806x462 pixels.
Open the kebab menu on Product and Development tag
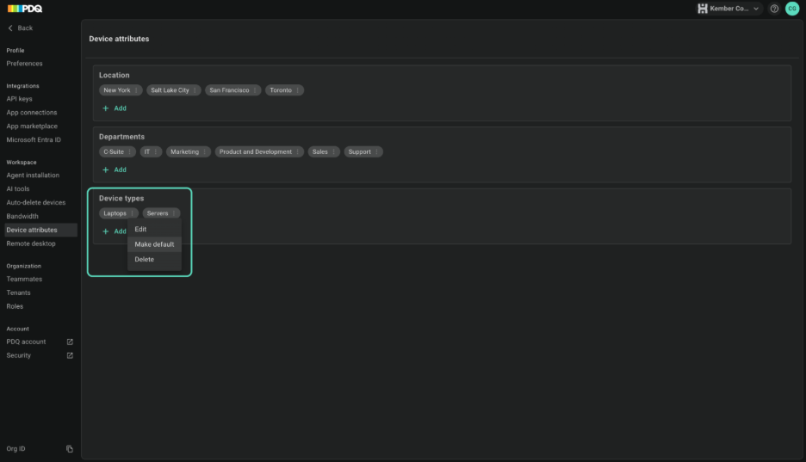(x=297, y=152)
